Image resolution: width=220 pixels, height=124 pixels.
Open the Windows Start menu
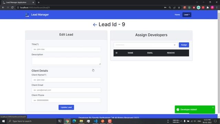coord(3,121)
